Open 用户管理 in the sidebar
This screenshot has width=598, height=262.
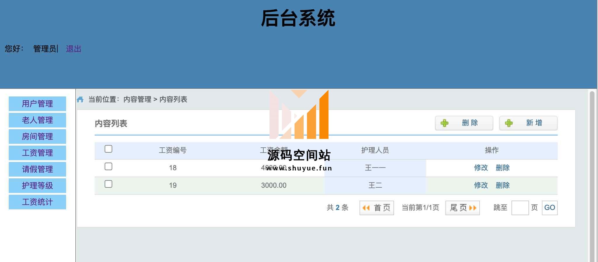[x=37, y=104]
